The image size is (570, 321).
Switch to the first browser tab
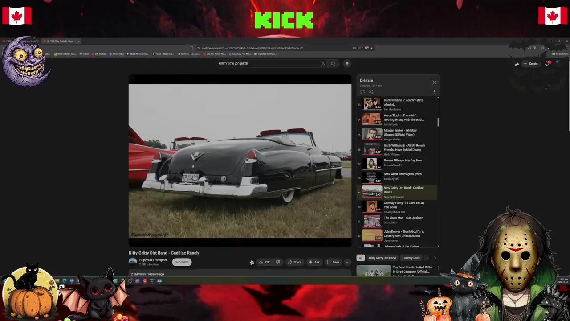point(21,41)
